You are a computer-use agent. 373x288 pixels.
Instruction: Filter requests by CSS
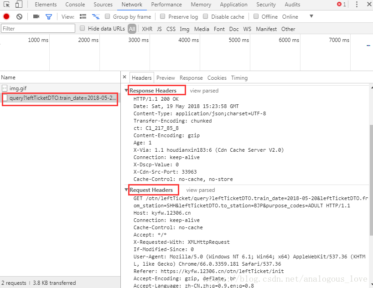coord(171,29)
